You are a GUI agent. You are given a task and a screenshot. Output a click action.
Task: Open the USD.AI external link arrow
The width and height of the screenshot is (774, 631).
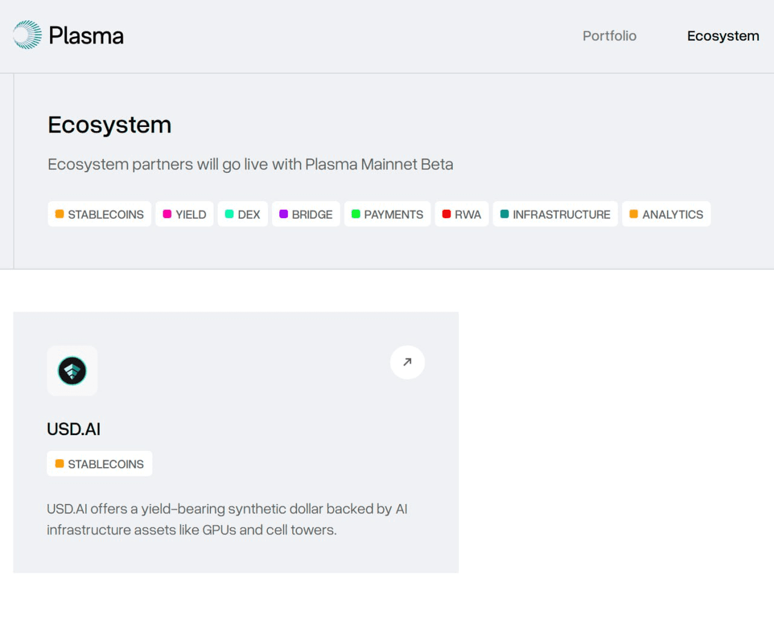click(x=408, y=362)
